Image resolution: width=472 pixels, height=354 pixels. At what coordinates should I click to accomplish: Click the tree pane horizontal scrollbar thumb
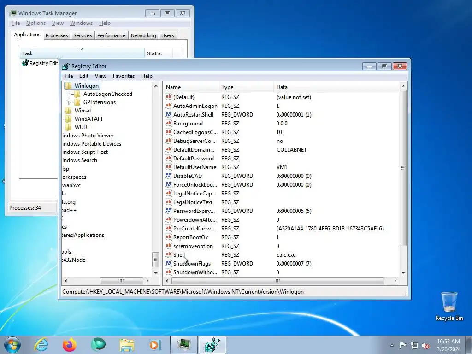(x=121, y=281)
